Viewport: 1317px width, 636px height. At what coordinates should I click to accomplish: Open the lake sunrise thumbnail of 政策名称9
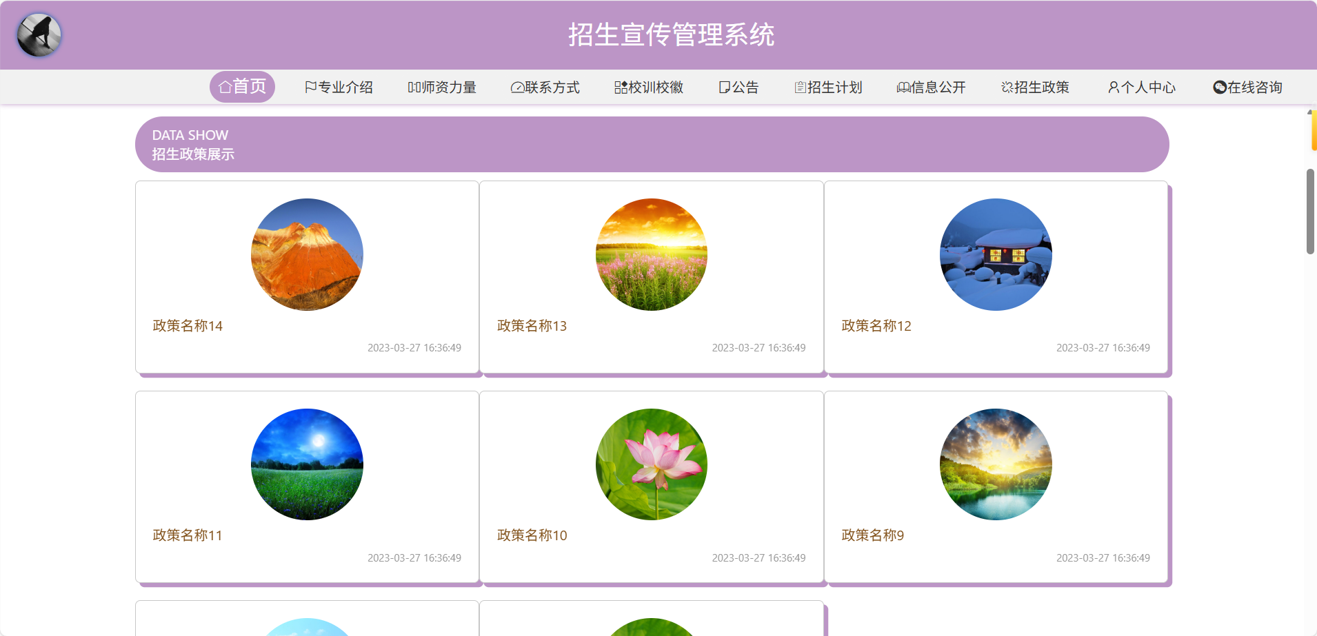(x=996, y=464)
